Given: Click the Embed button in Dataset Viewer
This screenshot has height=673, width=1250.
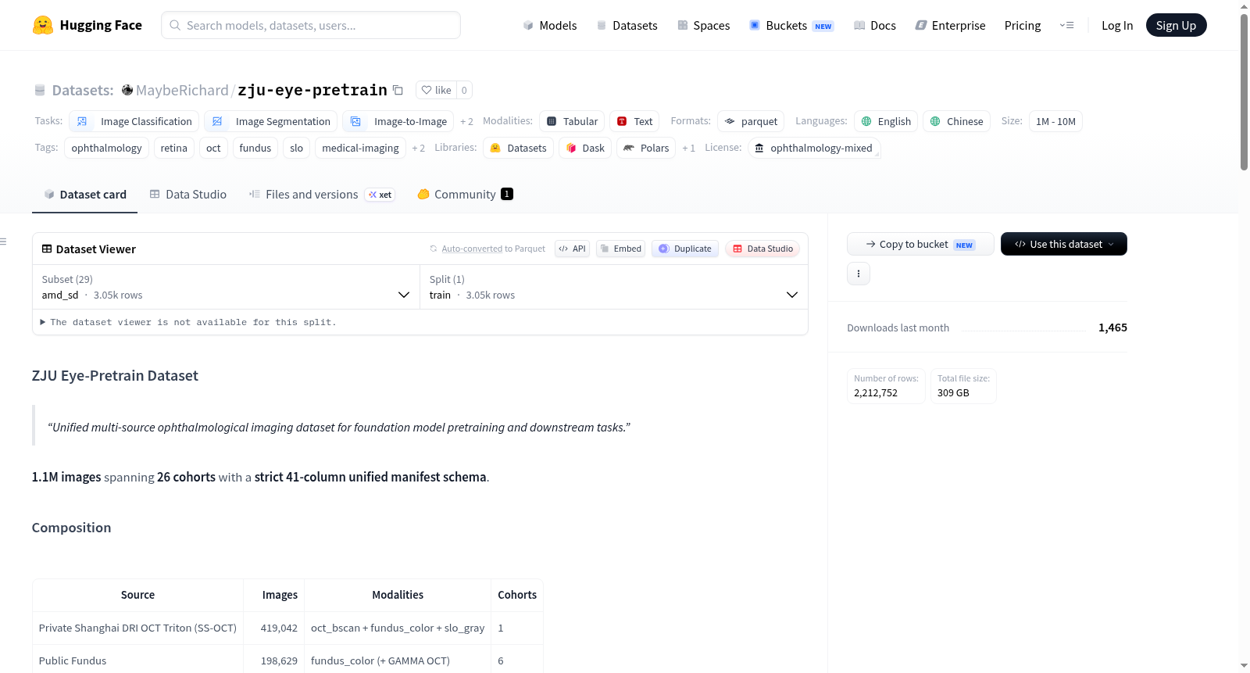Looking at the screenshot, I should 620,249.
